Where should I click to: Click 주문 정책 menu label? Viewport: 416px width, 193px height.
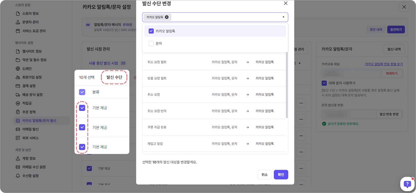(x=29, y=112)
